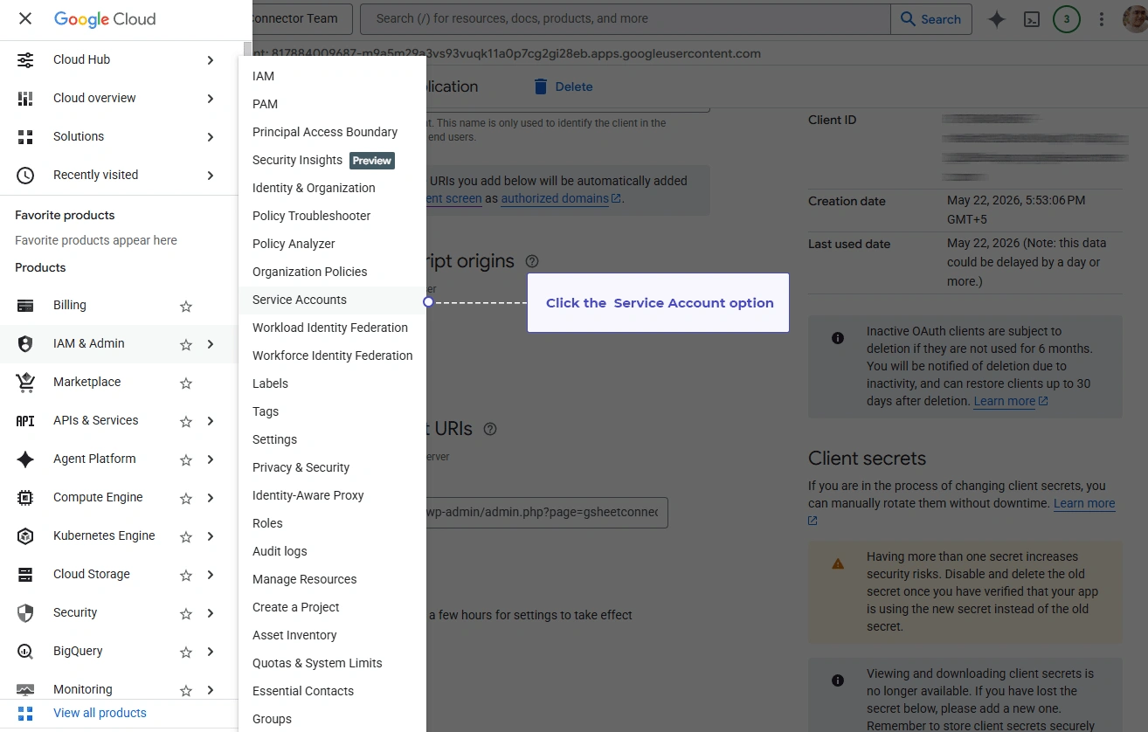1148x732 pixels.
Task: Click the redirect URI text field
Action: [x=548, y=513]
